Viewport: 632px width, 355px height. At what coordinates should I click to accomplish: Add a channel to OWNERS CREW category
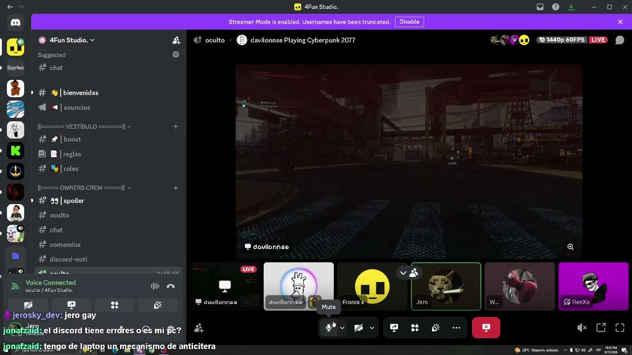(x=175, y=188)
